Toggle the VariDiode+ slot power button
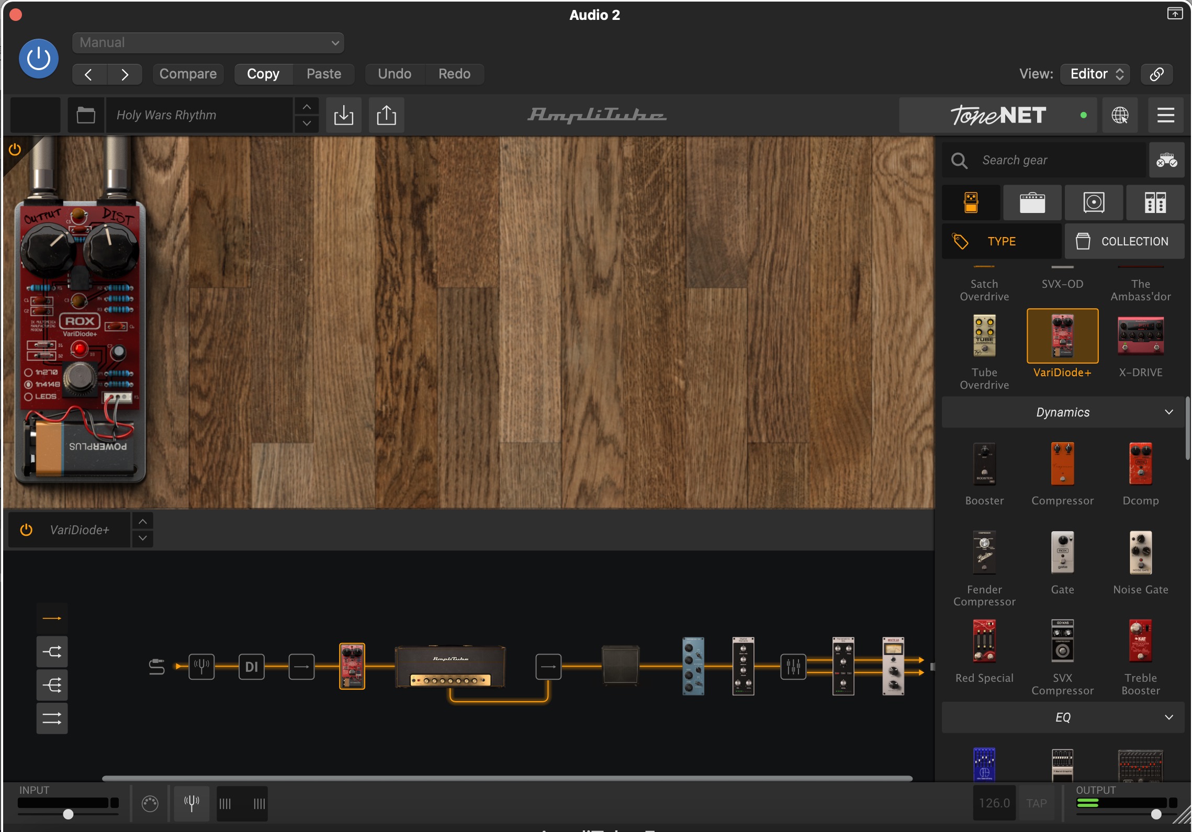The image size is (1192, 832). coord(26,530)
